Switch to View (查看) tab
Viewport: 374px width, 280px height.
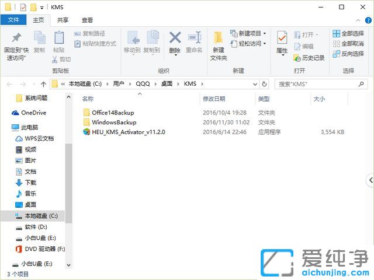click(x=87, y=20)
